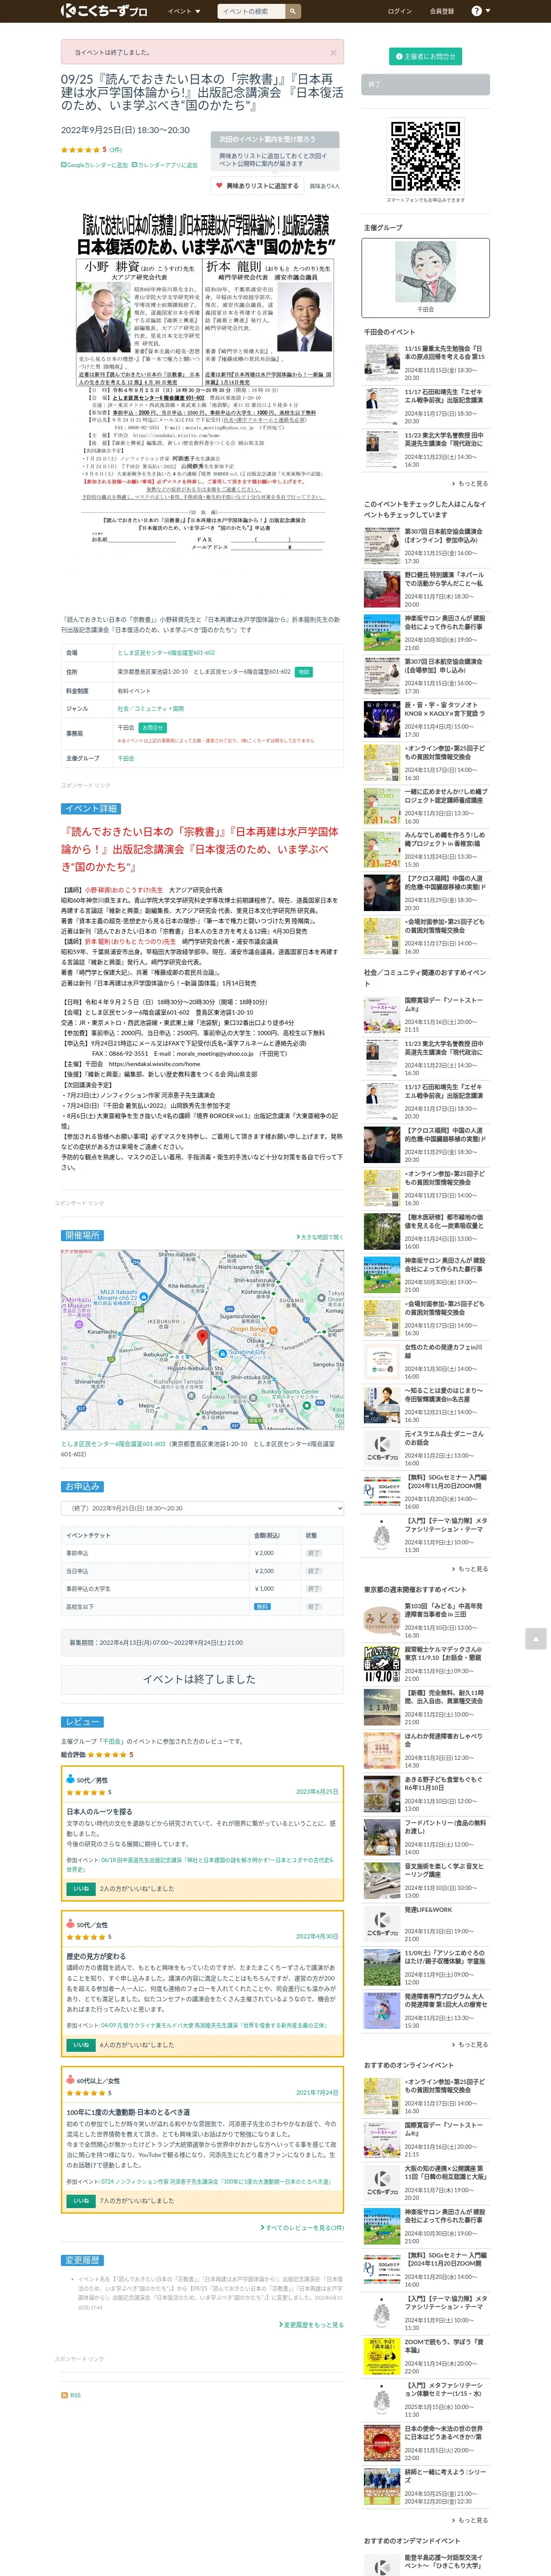Open the 会員登録 link
This screenshot has width=551, height=2576.
[x=441, y=11]
